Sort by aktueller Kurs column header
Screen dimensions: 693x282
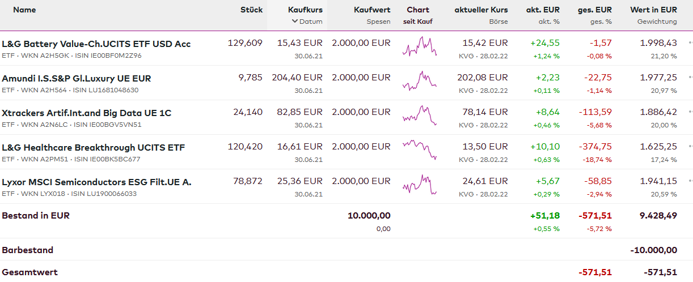coord(481,10)
